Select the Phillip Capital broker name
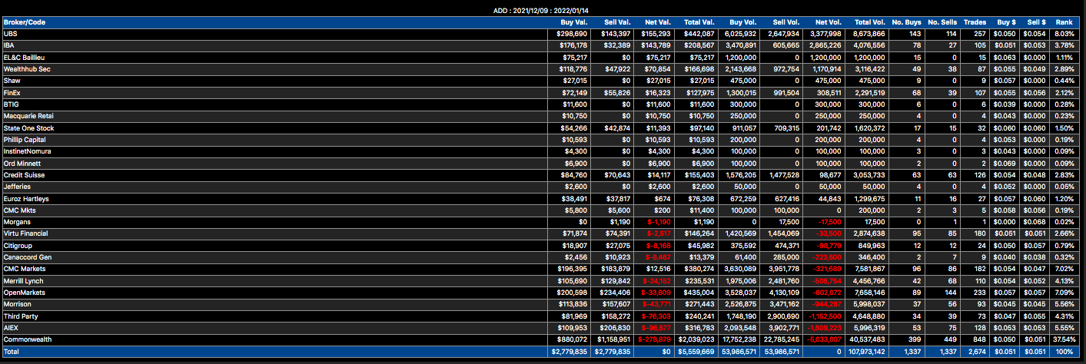Image resolution: width=1086 pixels, height=364 pixels. coord(25,139)
